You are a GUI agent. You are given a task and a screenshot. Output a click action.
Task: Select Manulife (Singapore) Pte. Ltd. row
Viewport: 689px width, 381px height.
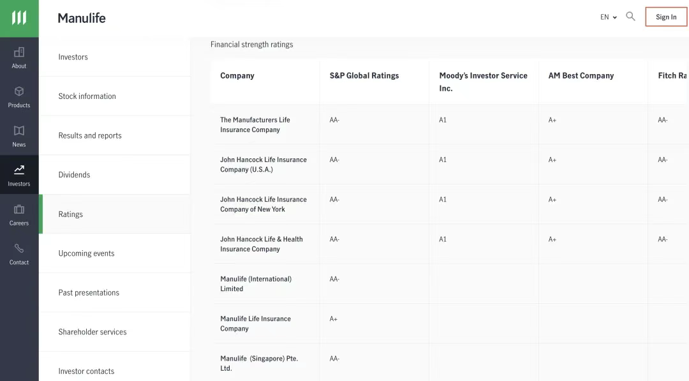259,363
